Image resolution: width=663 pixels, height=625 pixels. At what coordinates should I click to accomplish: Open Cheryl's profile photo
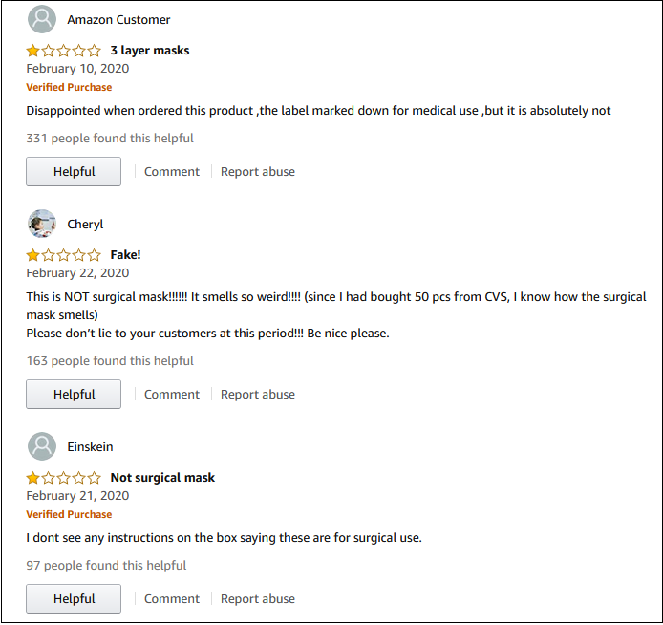point(42,224)
